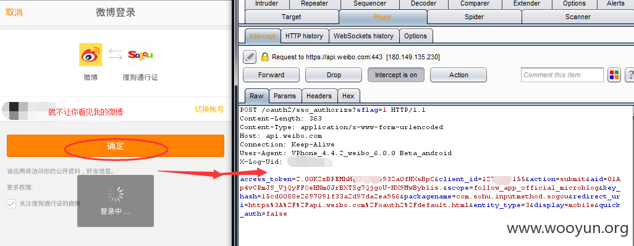Toggle the Intercept is on button
Image resolution: width=634 pixels, height=246 pixels.
[396, 75]
